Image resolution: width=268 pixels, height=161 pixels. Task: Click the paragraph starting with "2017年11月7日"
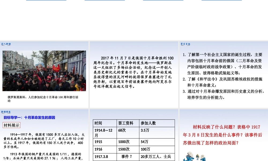pos(134,71)
